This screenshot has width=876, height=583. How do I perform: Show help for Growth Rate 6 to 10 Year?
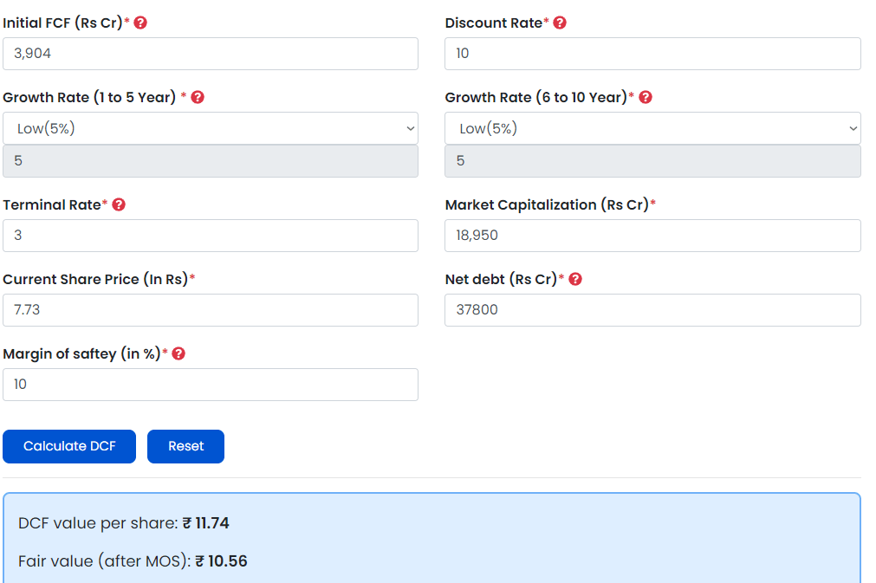point(645,97)
